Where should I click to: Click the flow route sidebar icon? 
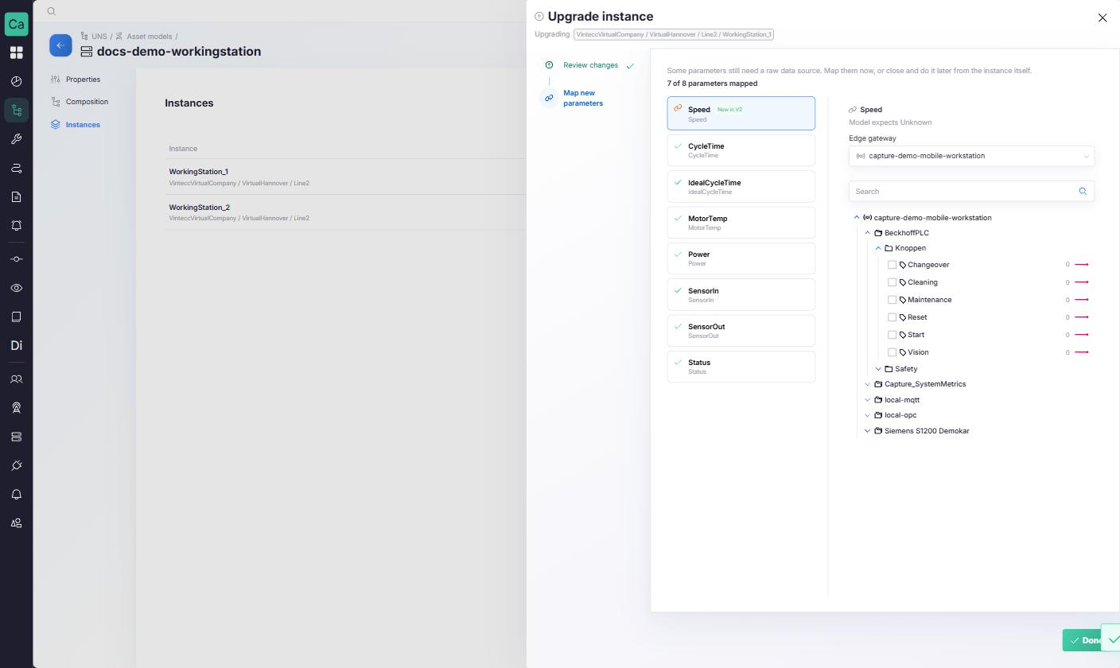(x=16, y=168)
